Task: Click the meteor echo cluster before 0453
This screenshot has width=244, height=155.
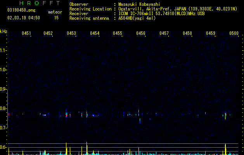Action: point(66,115)
